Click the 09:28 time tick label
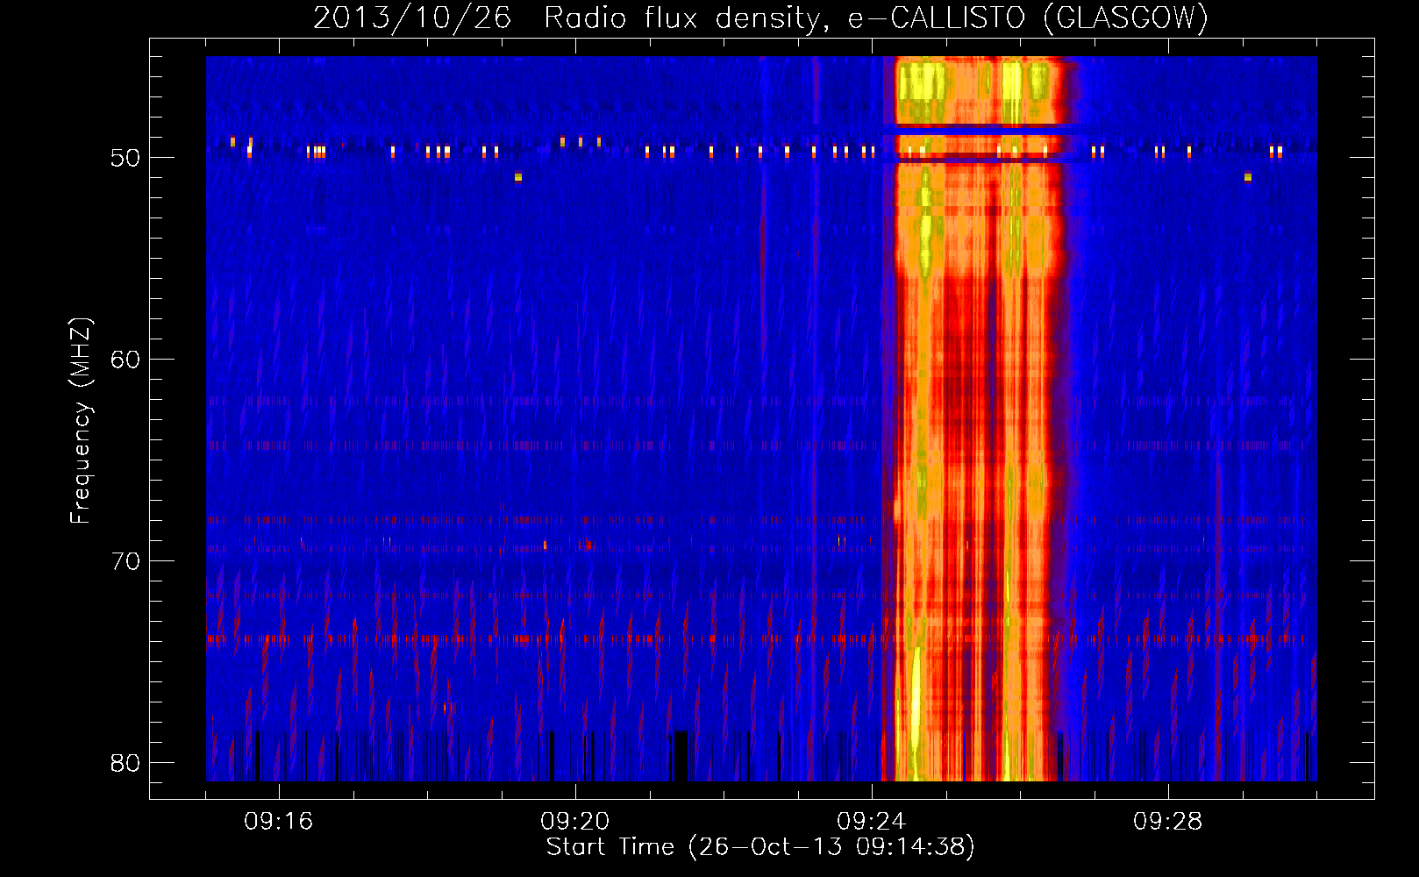This screenshot has width=1419, height=877. [1168, 822]
